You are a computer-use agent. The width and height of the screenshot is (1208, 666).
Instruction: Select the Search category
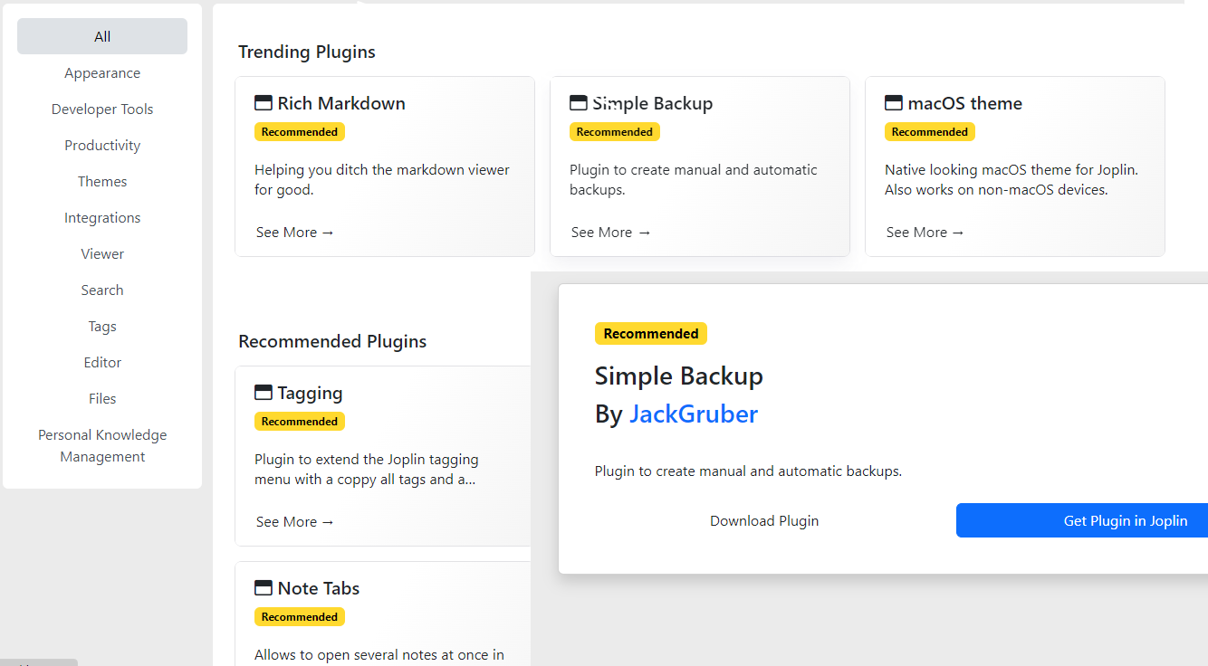point(102,290)
